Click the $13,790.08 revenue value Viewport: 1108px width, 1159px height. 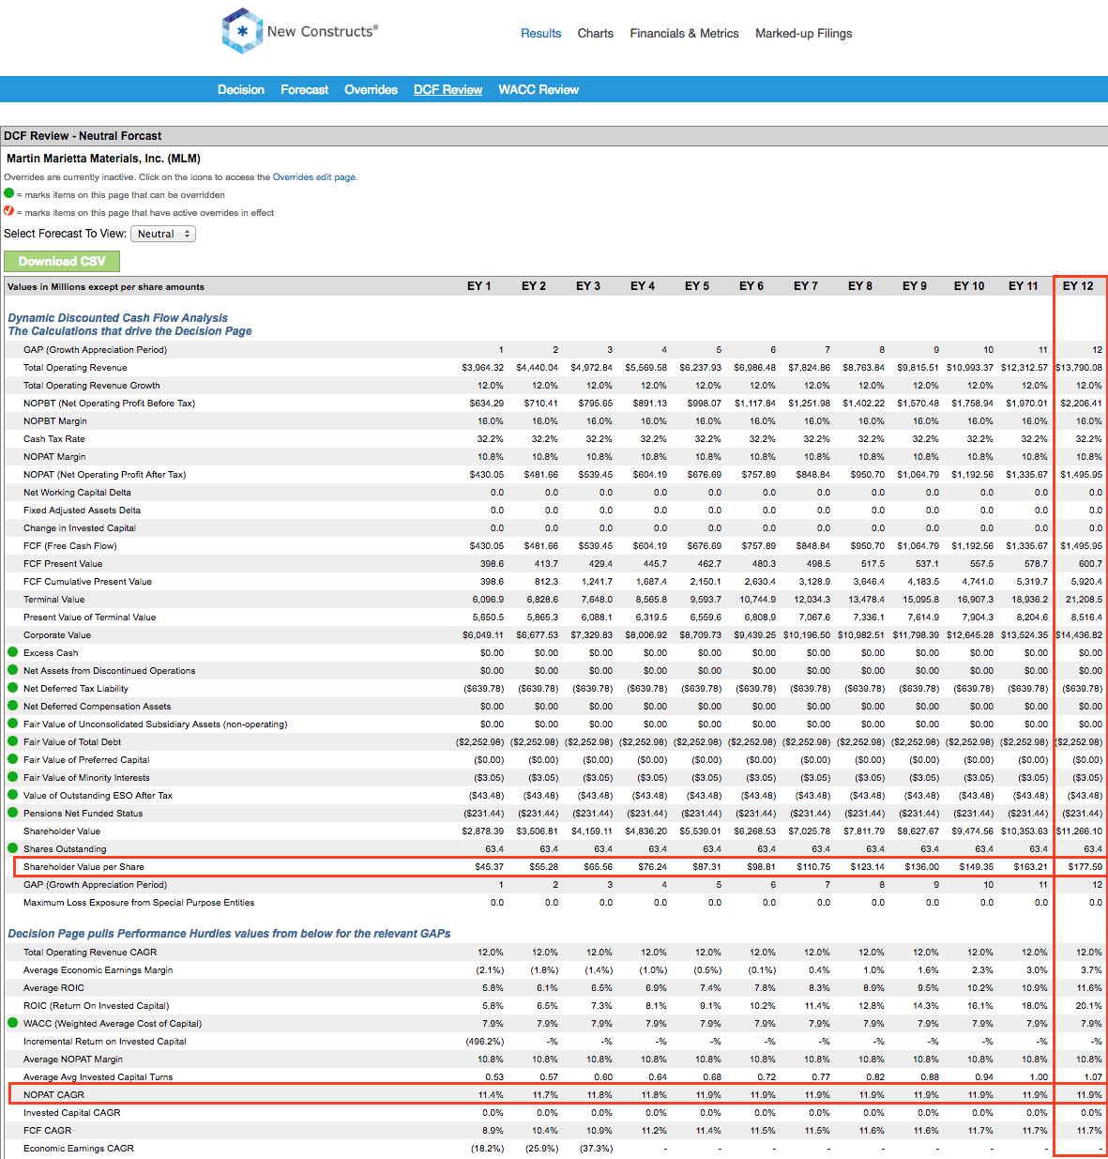pyautogui.click(x=1079, y=368)
